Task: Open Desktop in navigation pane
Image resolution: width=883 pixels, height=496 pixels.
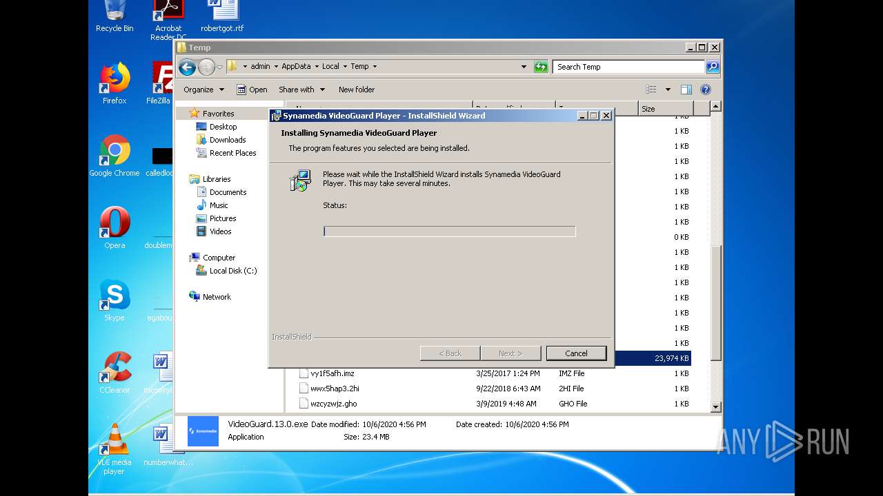Action: pos(223,127)
